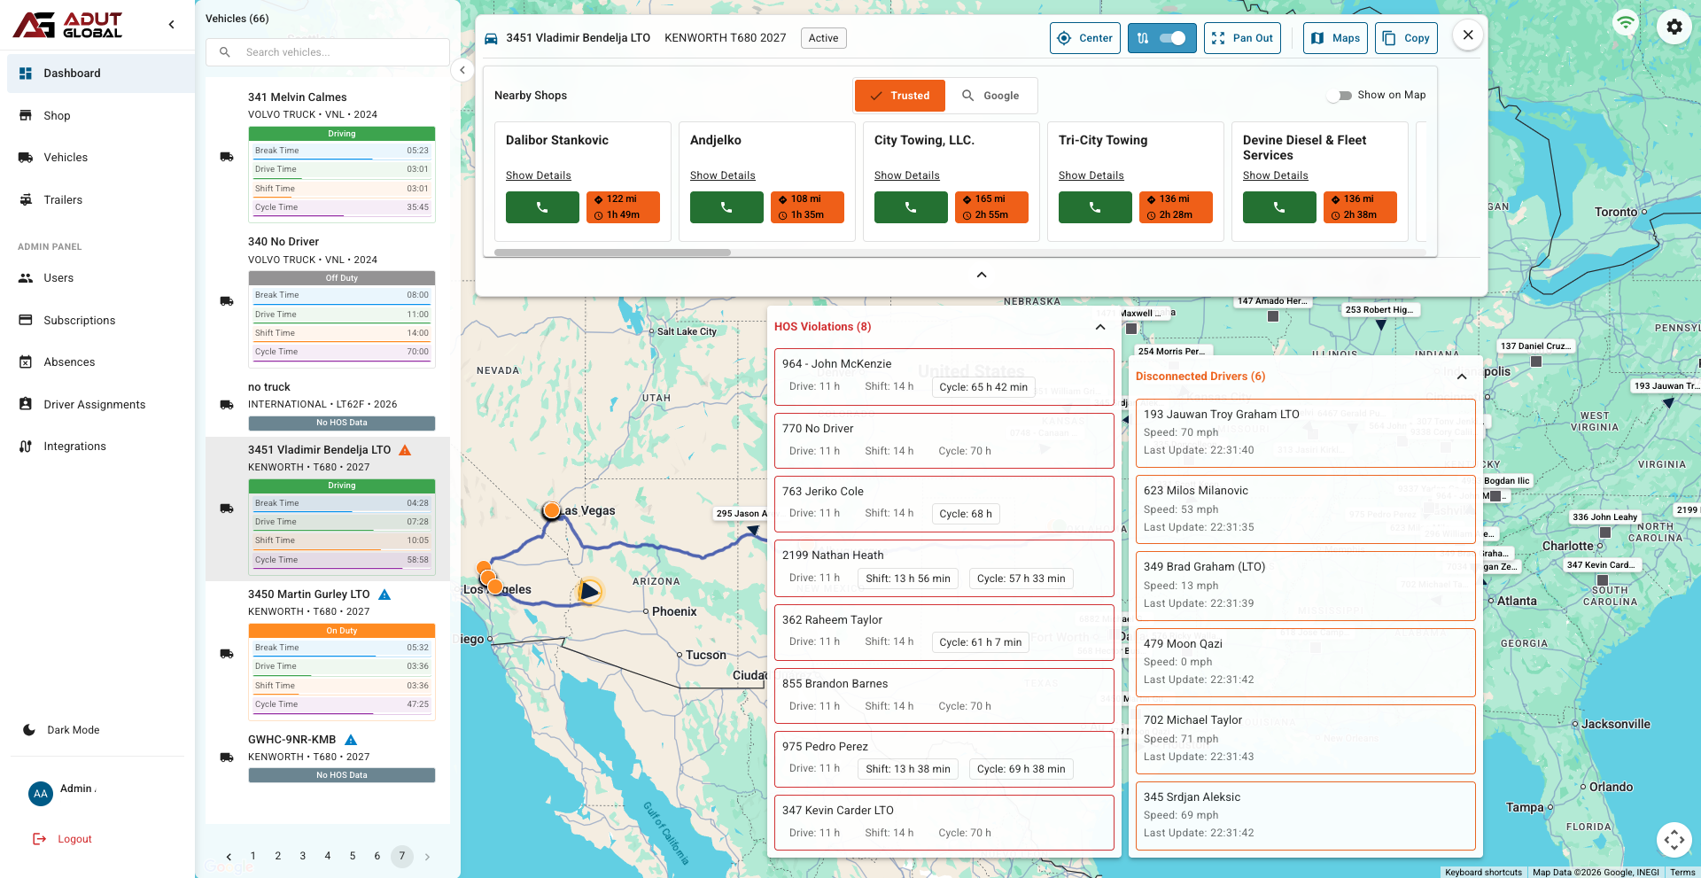
Task: Collapse the HOS Violations panel
Action: point(1099,327)
